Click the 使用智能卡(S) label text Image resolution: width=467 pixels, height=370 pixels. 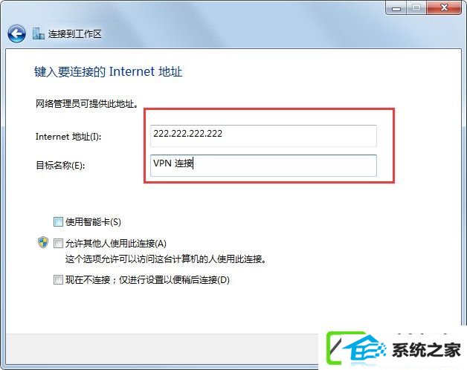(93, 222)
